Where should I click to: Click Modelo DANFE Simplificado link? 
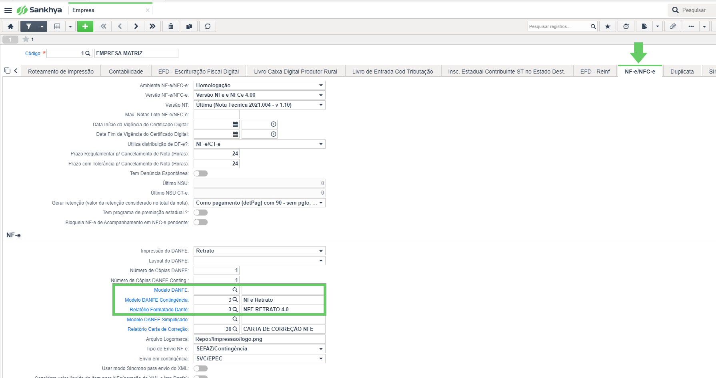(158, 320)
